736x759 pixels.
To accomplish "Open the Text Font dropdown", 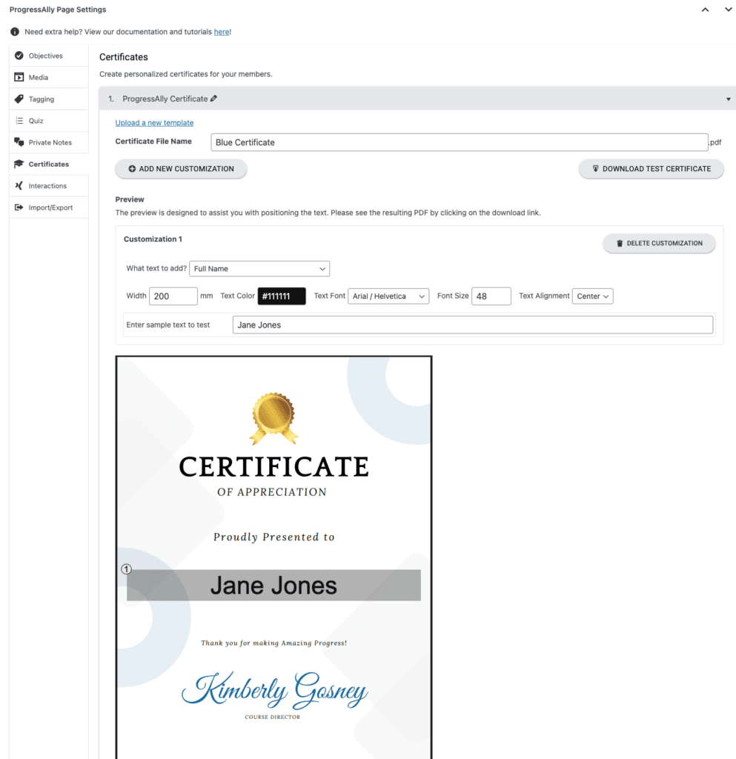I will (388, 296).
